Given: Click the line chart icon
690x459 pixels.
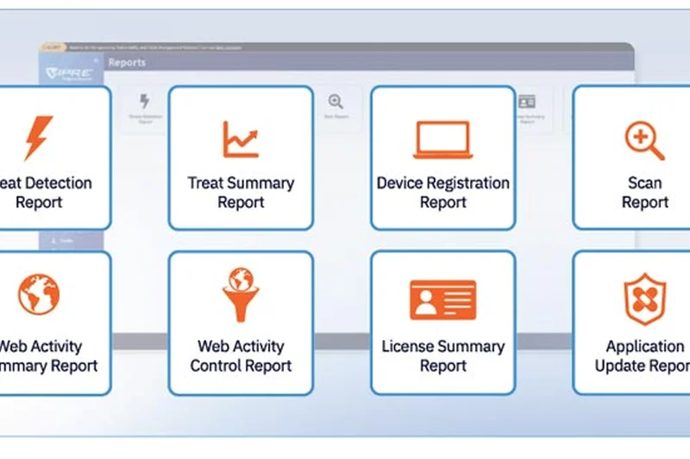Looking at the screenshot, I should [x=241, y=140].
